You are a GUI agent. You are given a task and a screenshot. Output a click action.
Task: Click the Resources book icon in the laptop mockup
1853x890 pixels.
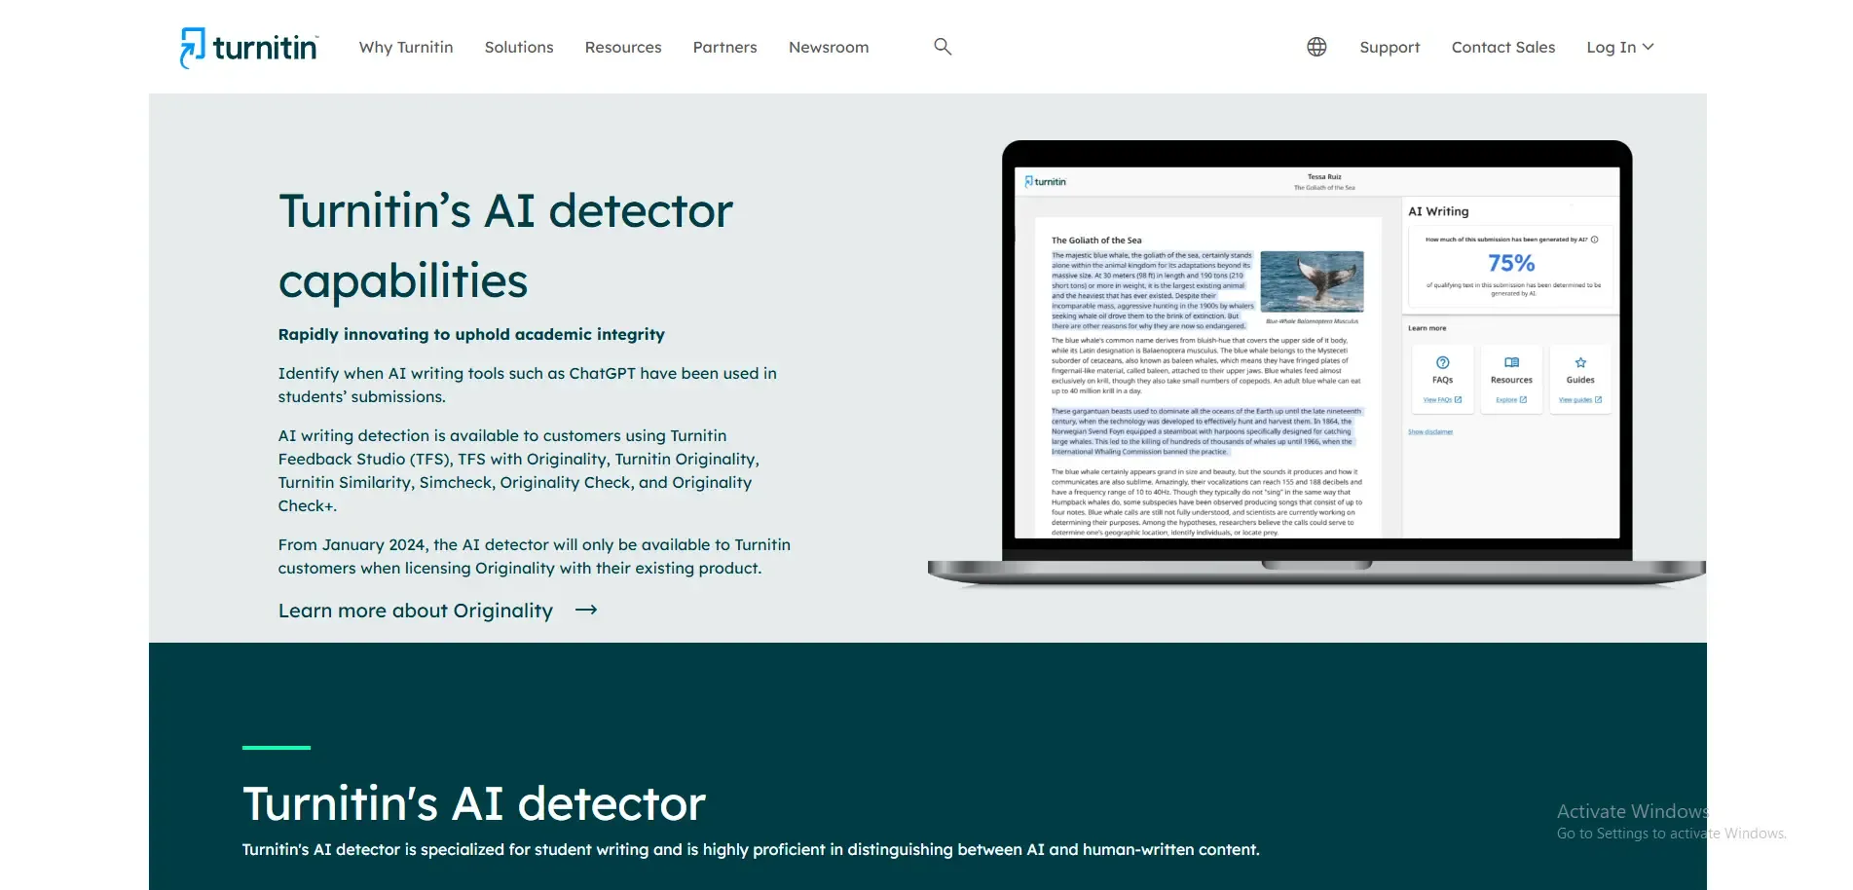(1511, 363)
